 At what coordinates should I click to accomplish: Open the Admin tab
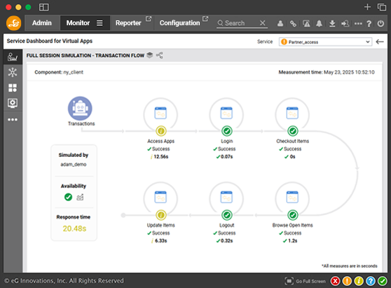click(x=42, y=23)
